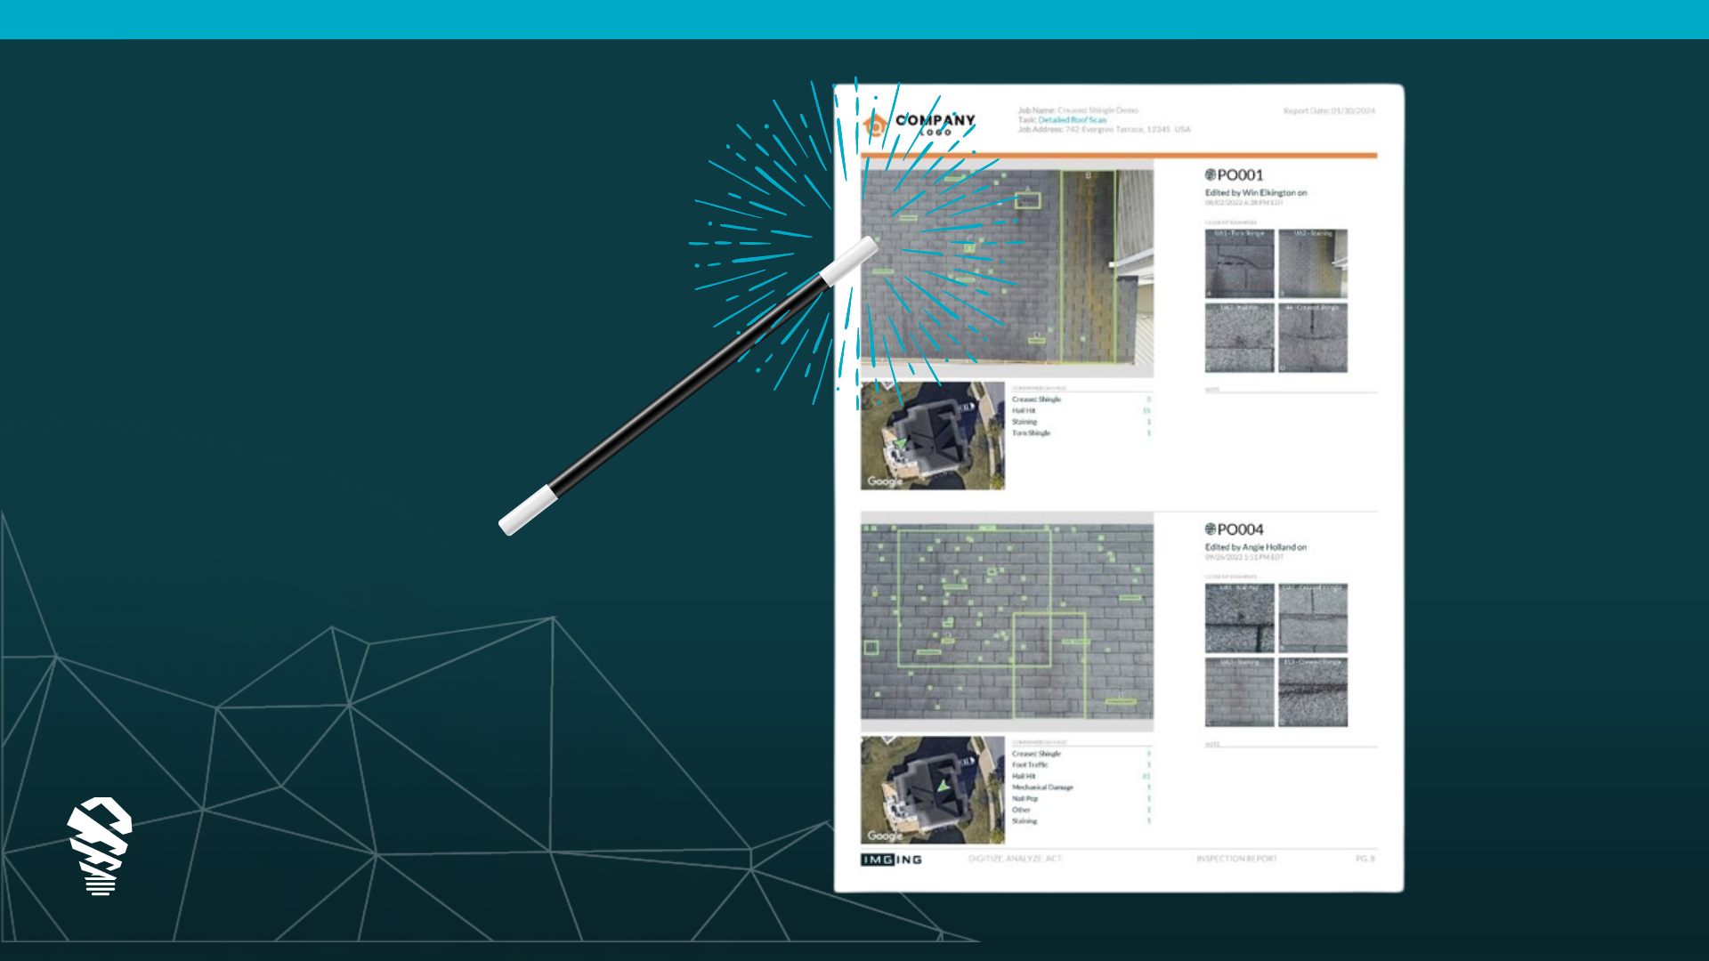Open the PO001 Staining close-up thumbnail
1709x961 pixels.
(x=1313, y=263)
